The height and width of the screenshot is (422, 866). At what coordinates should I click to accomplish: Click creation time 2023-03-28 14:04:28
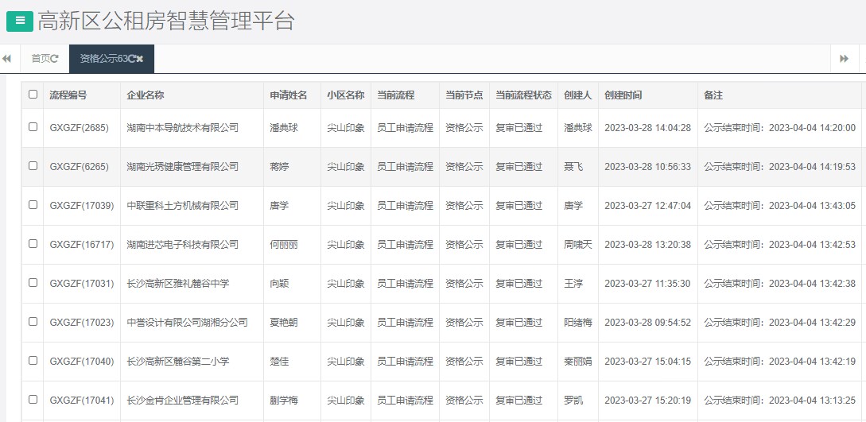coord(648,128)
